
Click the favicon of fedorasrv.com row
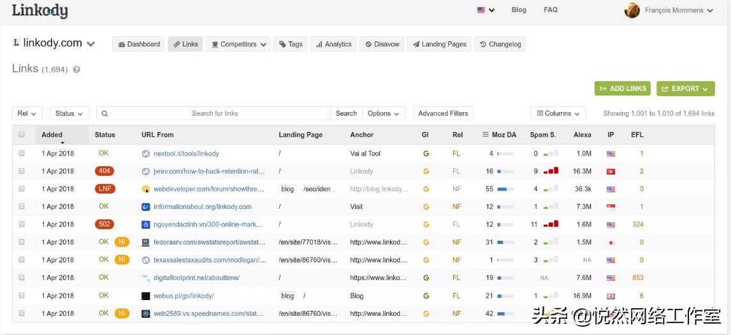click(145, 242)
